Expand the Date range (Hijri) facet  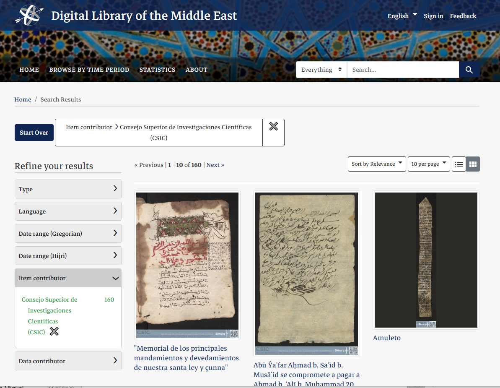116,255
